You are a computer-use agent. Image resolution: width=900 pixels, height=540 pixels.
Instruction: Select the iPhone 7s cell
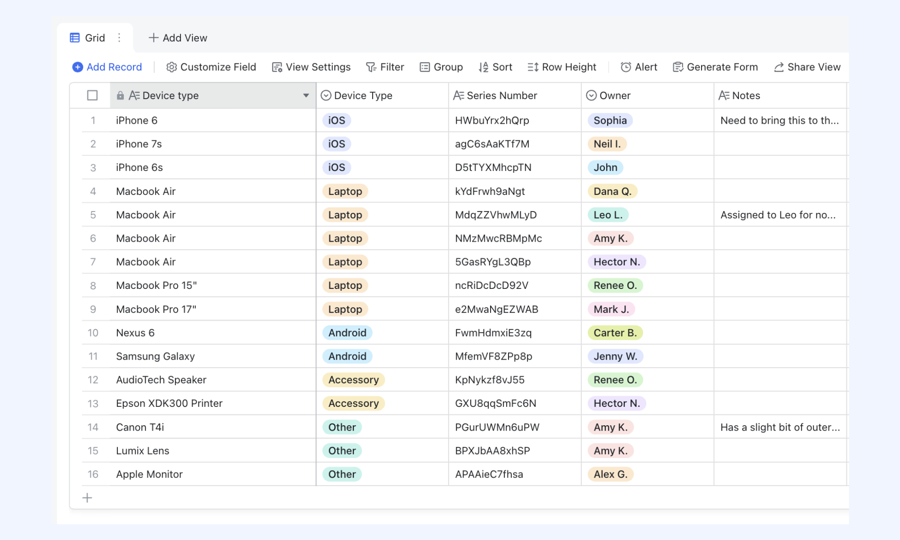coord(212,144)
